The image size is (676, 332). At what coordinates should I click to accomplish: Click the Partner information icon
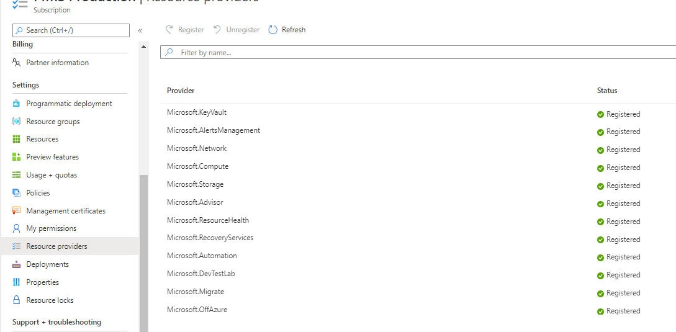click(17, 63)
